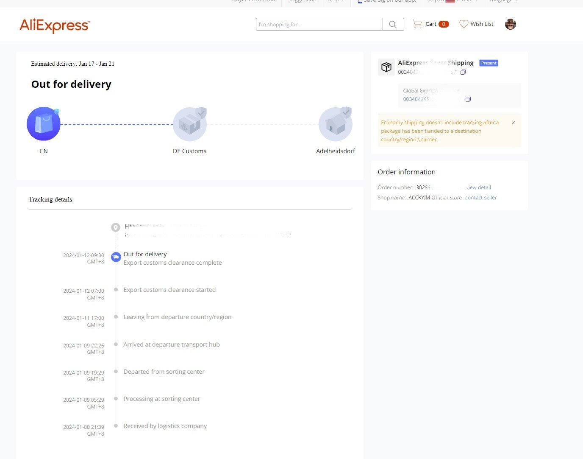This screenshot has width=583, height=459.
Task: Click "Export customs clearance started" entry
Action: pyautogui.click(x=169, y=290)
